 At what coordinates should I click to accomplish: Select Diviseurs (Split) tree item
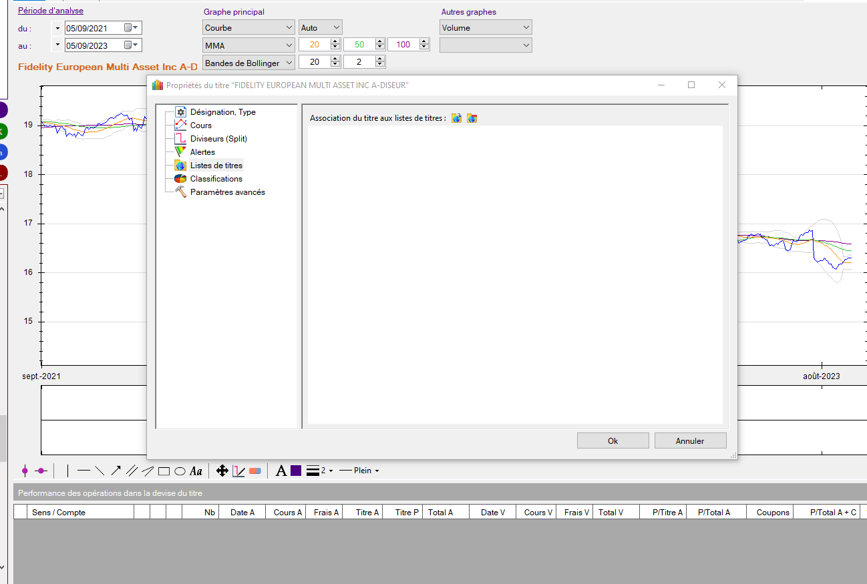click(x=218, y=139)
